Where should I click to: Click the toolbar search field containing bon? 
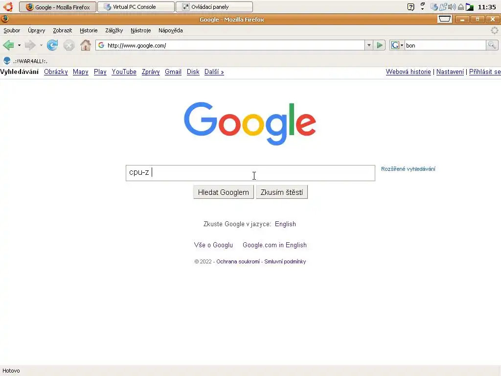[445, 45]
